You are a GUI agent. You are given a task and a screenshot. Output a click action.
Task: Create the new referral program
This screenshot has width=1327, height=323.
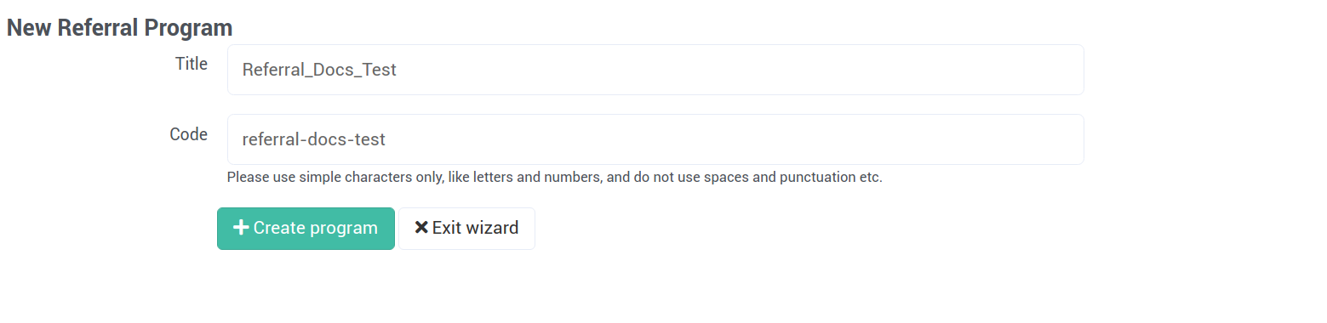[306, 229]
